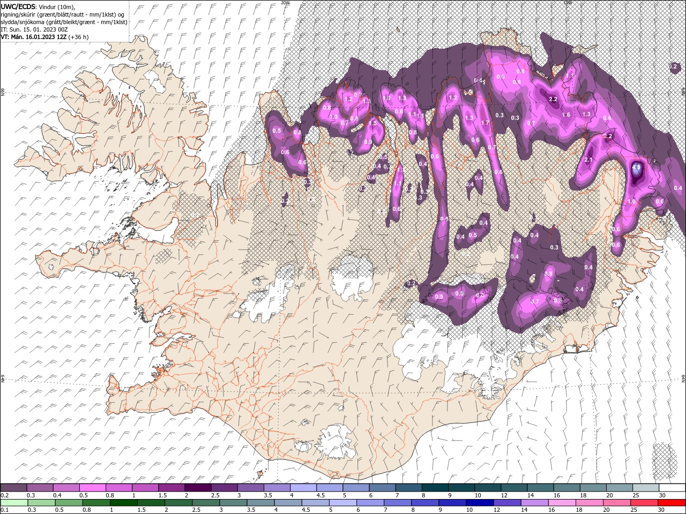Viewport: 686px width, 514px height.
Task: Click the 1.6 snowfall value on the map
Action: [x=566, y=115]
